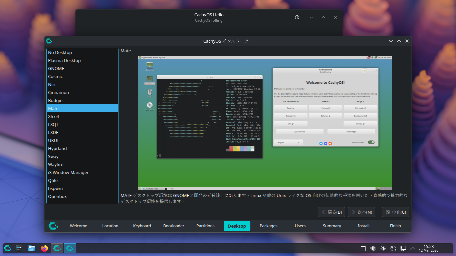The width and height of the screenshot is (456, 256).
Task: Pick "Niri" in the desktop list
Action: point(82,84)
